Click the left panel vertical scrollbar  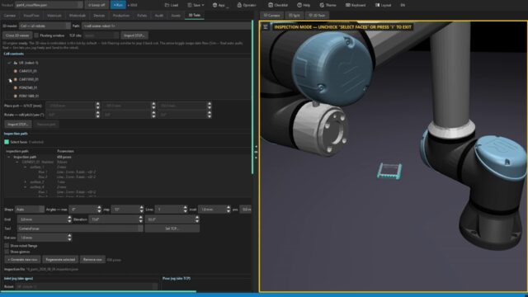point(252,97)
